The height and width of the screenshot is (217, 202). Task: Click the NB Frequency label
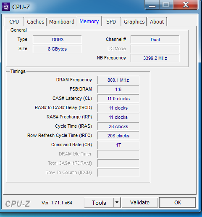tap(112, 58)
